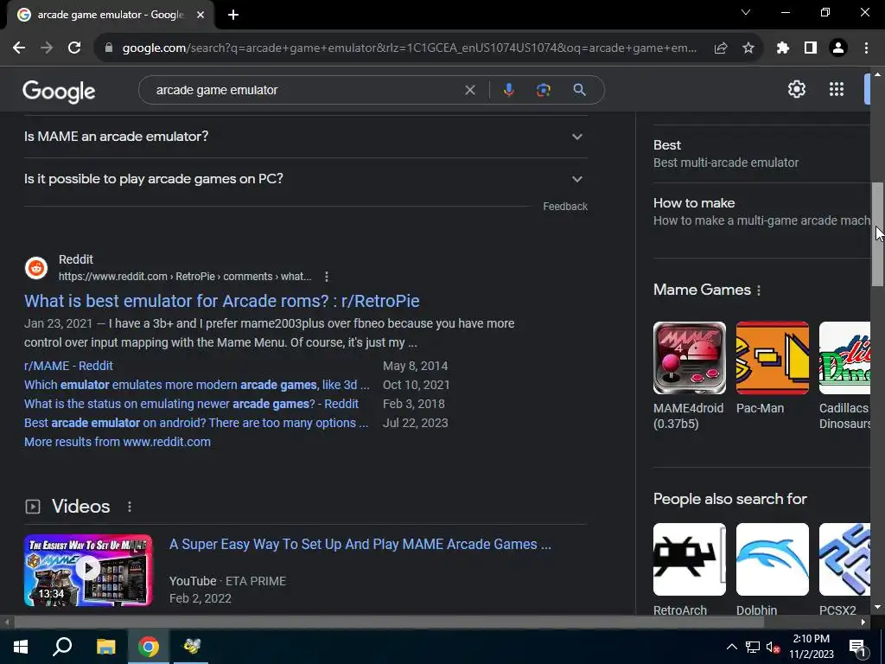Select the RetroArch icon

coord(689,559)
